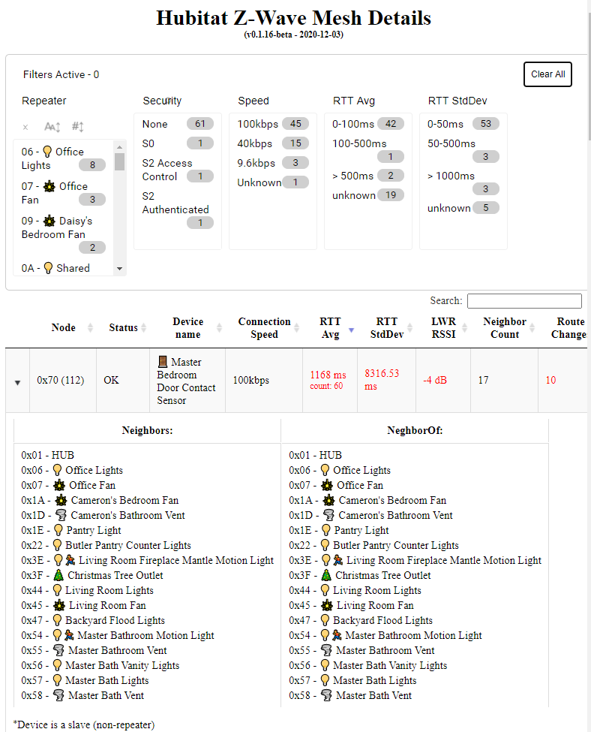
Task: Focus the Search input field
Action: (x=524, y=301)
